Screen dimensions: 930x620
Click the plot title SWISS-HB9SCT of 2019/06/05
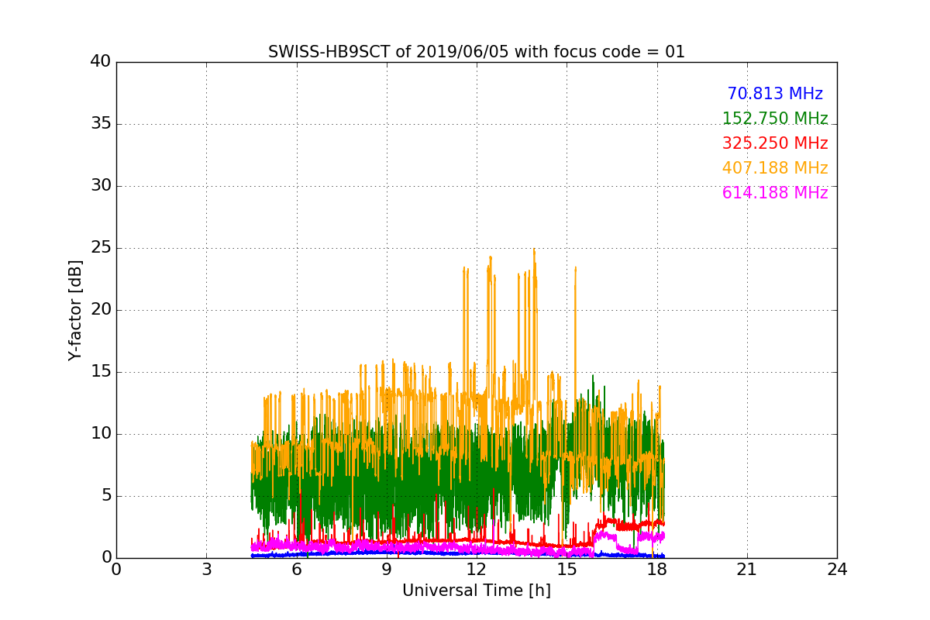477,52
